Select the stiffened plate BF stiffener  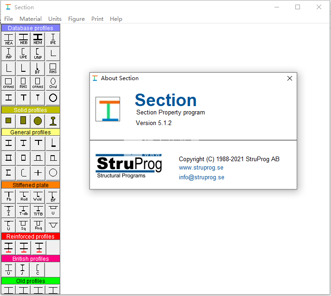click(53, 196)
